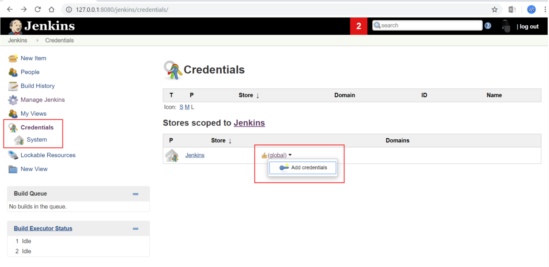Click the (global) domain link
The width and height of the screenshot is (549, 267).
point(277,155)
